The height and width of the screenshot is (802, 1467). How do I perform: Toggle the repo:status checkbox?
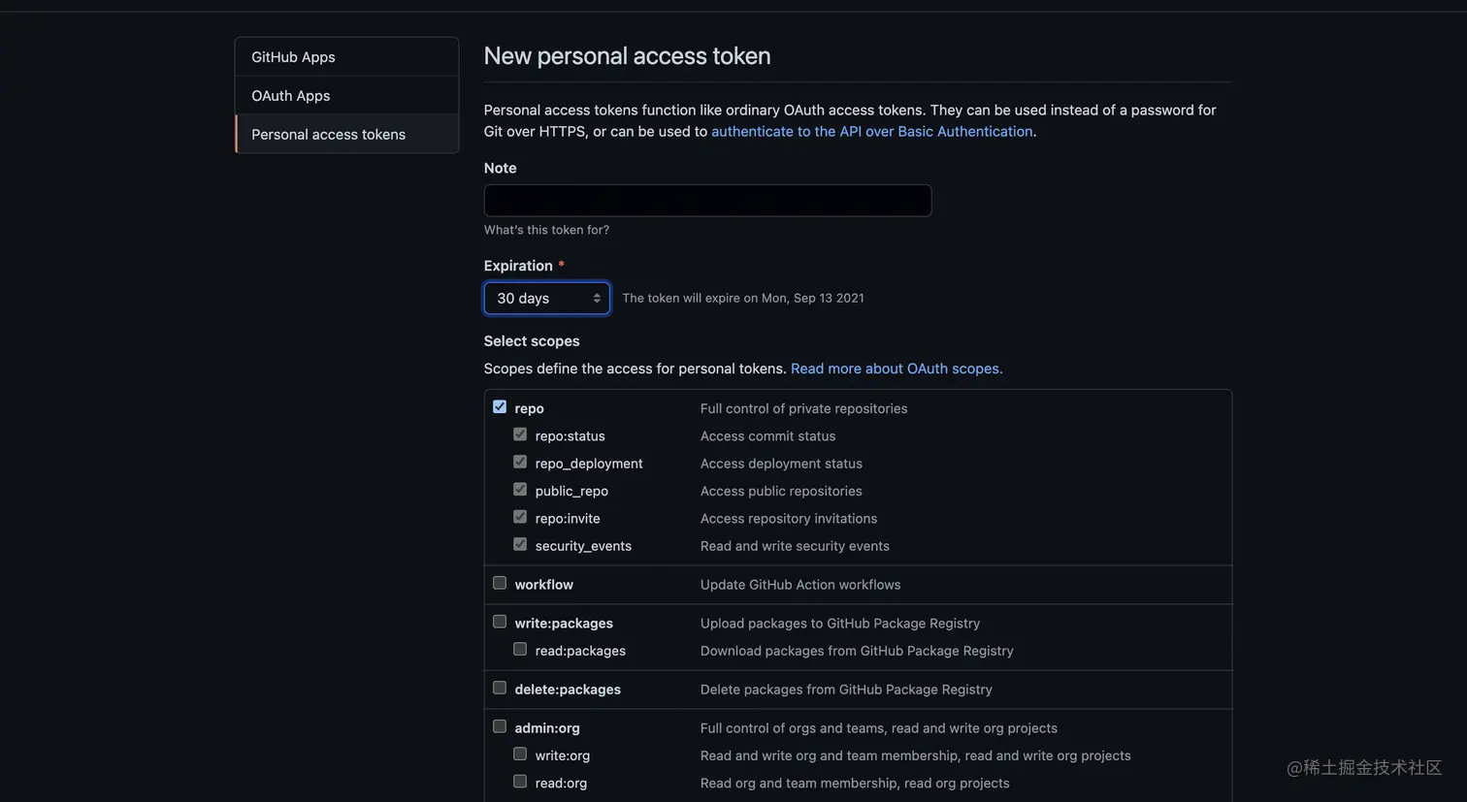coord(520,434)
